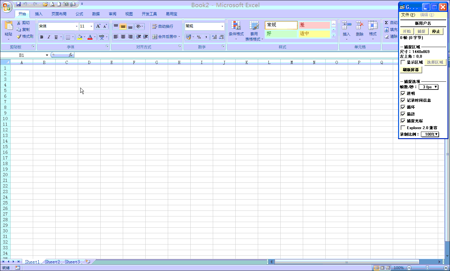This screenshot has width=450, height=271.
Task: Open the 宋体 font name dropdown
Action: click(77, 26)
